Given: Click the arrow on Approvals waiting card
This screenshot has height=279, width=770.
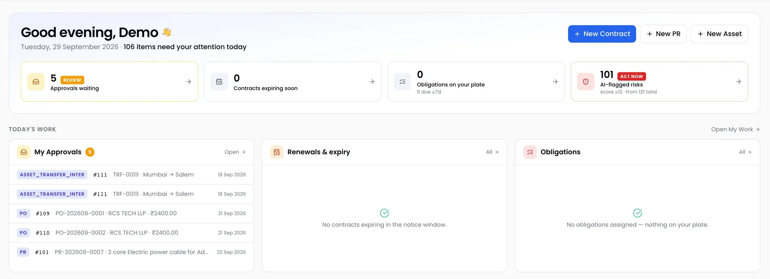Looking at the screenshot, I should click(189, 82).
